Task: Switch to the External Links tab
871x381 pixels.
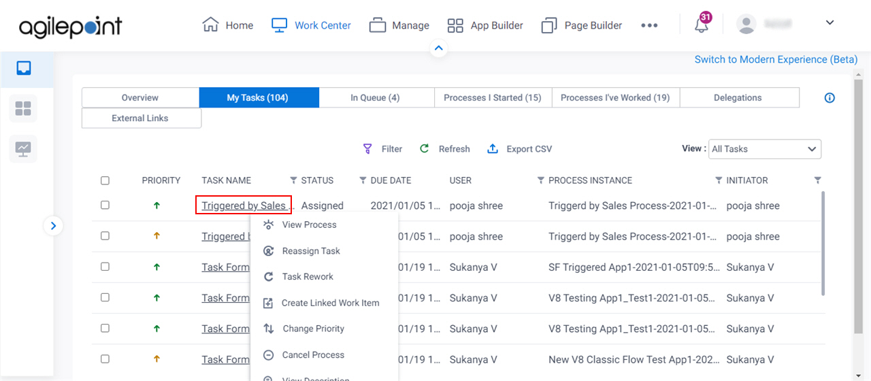Action: [x=140, y=118]
